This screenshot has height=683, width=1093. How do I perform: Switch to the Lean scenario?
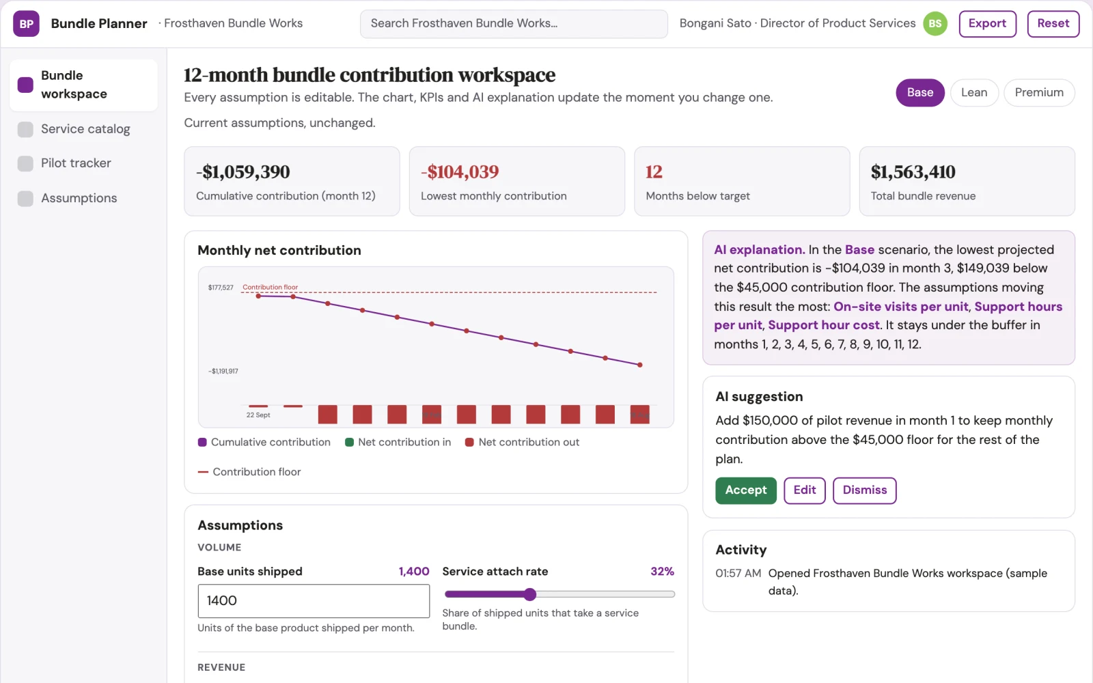coord(974,93)
